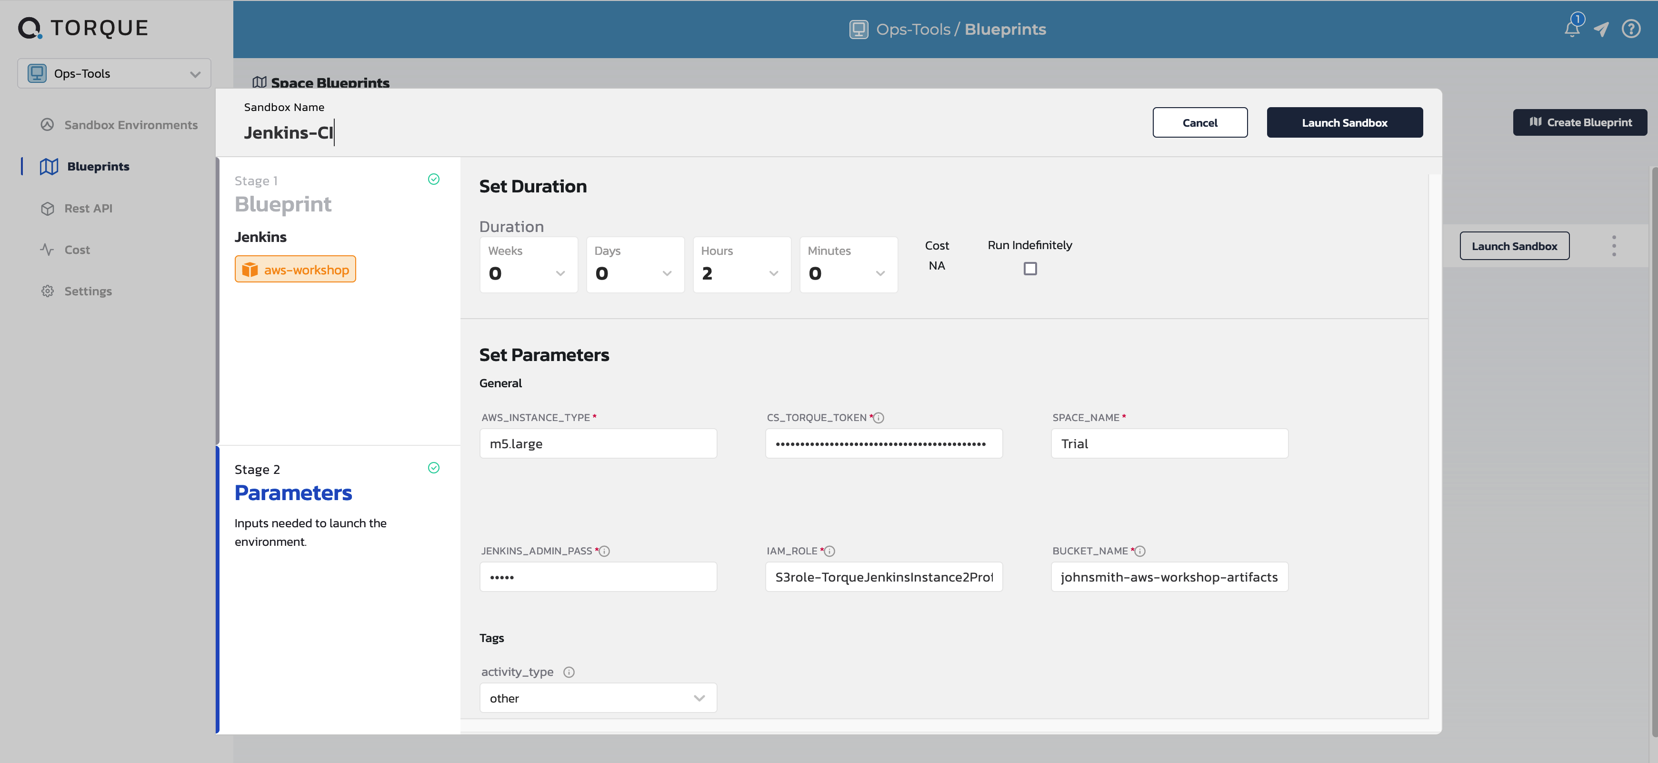Open the Minutes duration dropdown
The height and width of the screenshot is (763, 1658).
coord(849,265)
